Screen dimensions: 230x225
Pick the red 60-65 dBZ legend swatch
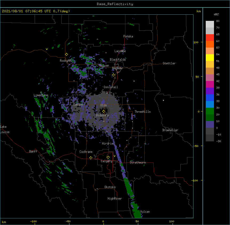pos(210,38)
